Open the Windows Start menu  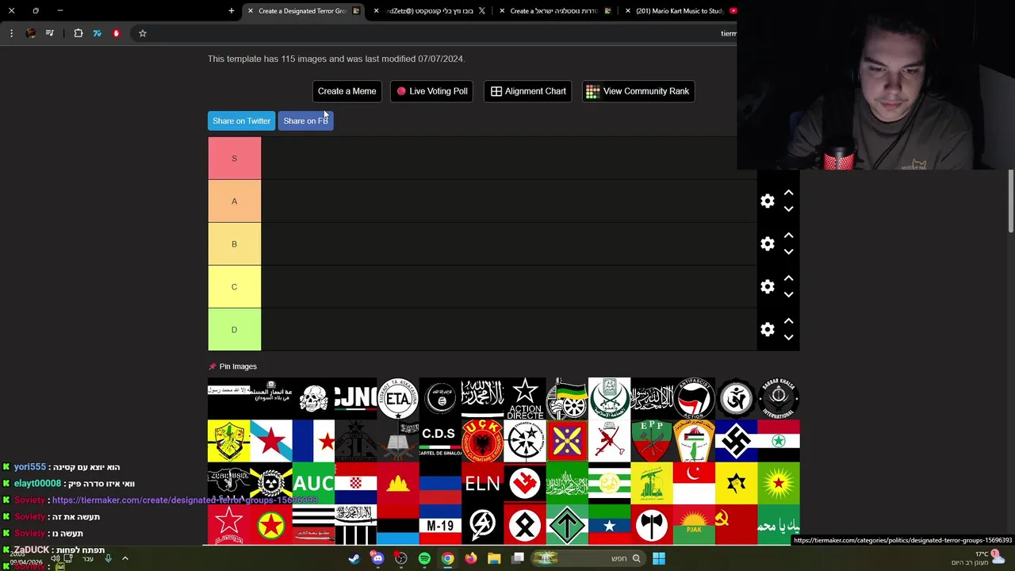point(659,558)
